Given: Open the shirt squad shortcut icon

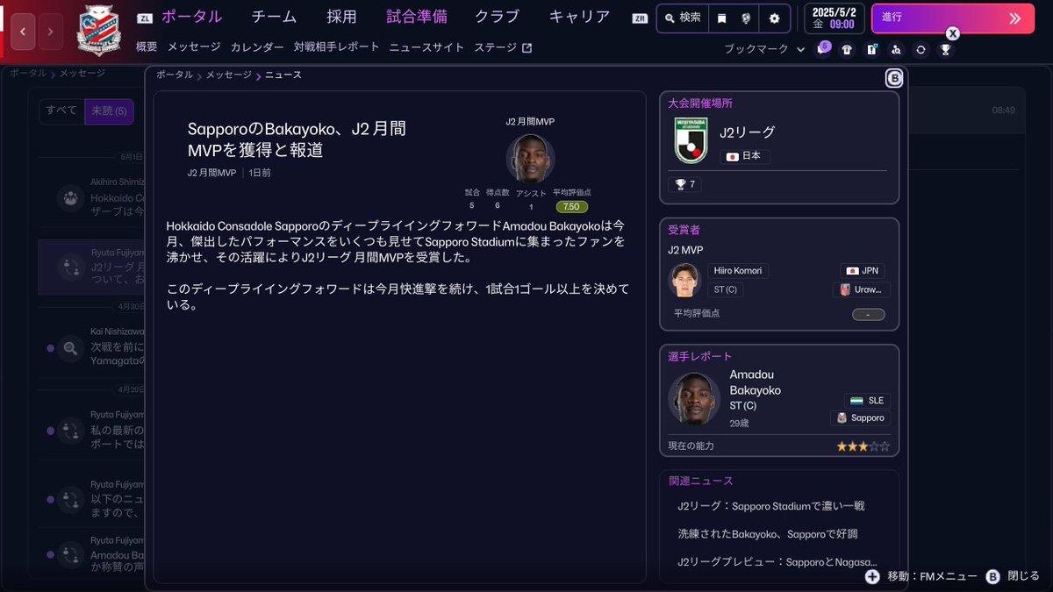Looking at the screenshot, I should click(x=847, y=50).
